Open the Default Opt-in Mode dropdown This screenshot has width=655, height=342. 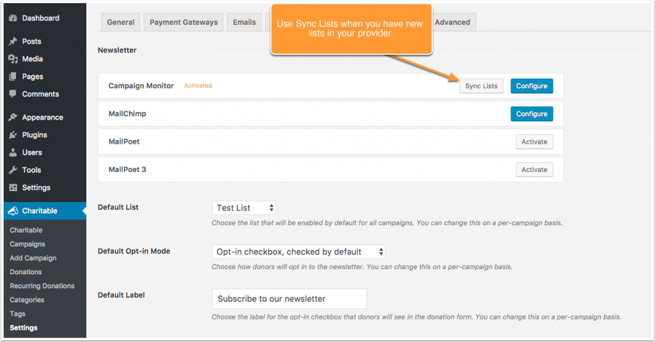click(x=299, y=252)
